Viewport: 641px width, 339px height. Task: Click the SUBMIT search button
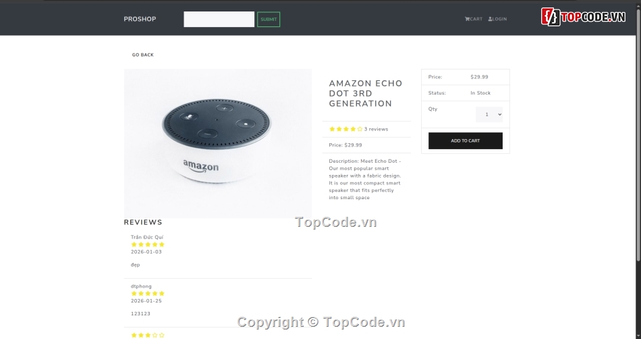(x=269, y=19)
